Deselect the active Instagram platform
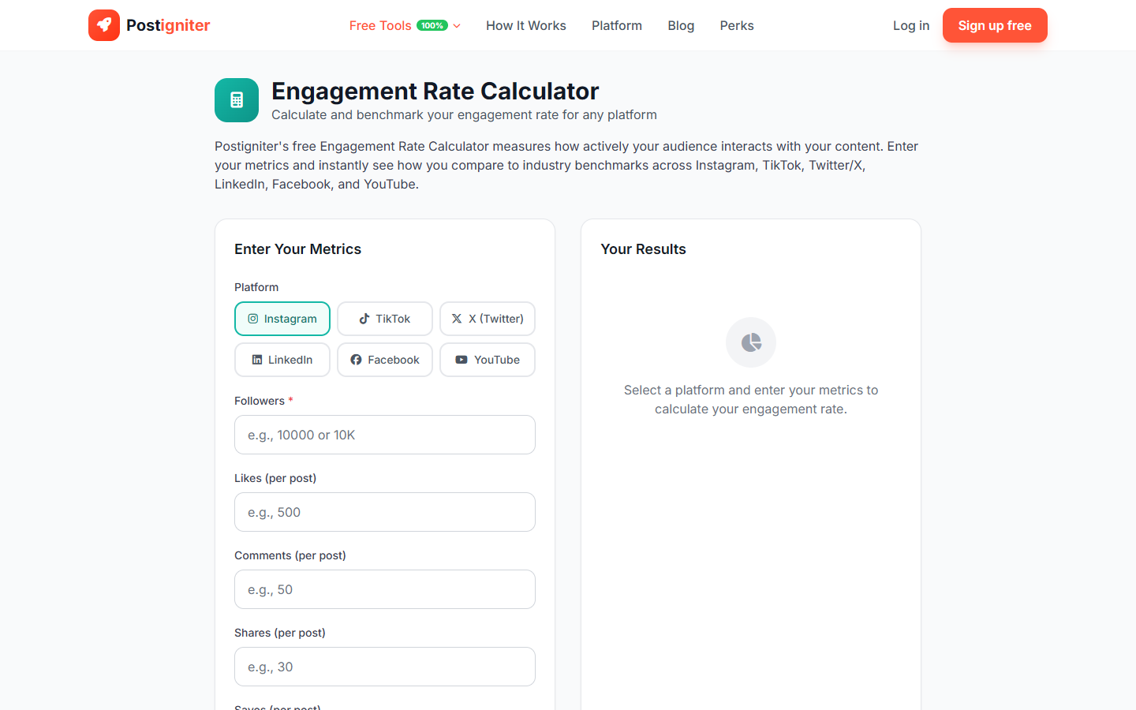The image size is (1136, 710). (x=282, y=318)
